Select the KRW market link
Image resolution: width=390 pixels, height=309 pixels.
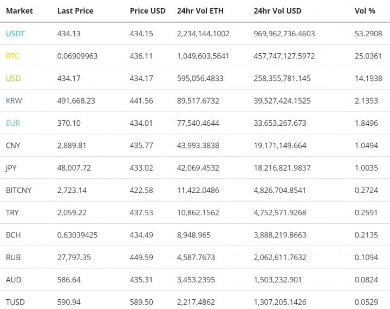(x=14, y=101)
